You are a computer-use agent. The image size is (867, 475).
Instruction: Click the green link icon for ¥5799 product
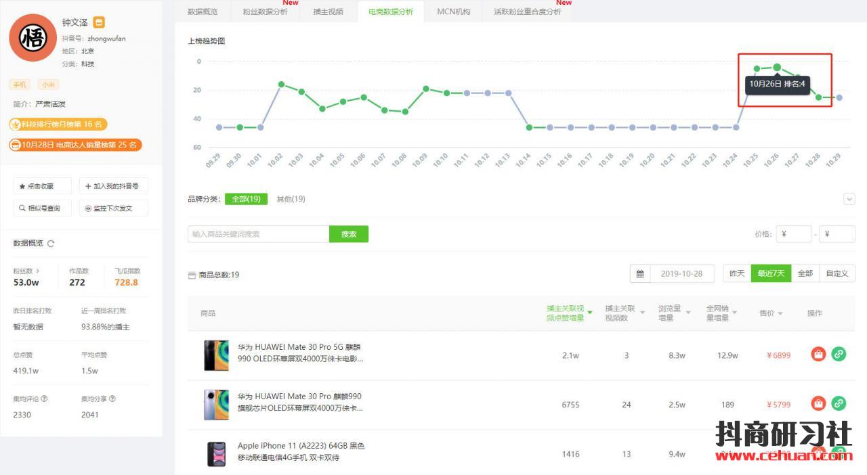839,404
